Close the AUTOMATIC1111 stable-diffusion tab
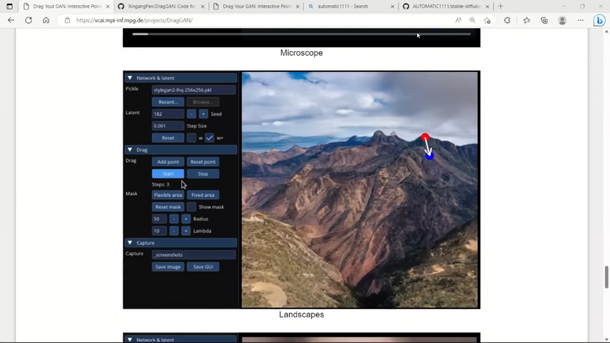610x343 pixels. 487,6
